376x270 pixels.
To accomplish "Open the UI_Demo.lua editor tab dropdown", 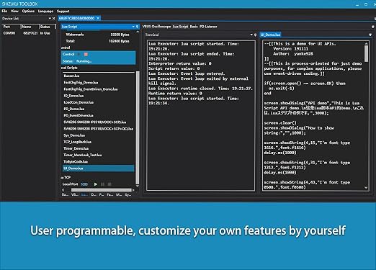I will 370,35.
